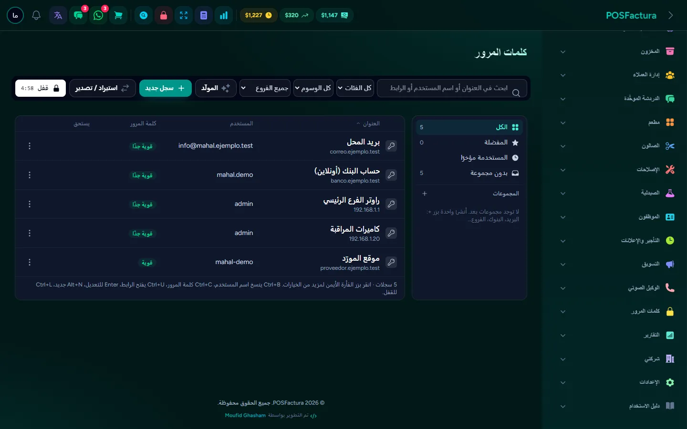
Task: Open the جميع الفروع branches dropdown
Action: [x=265, y=88]
